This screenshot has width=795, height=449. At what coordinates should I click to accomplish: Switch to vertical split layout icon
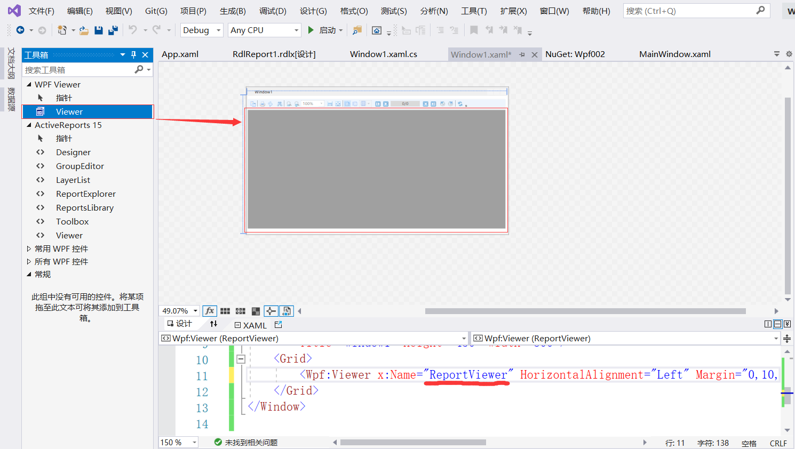pos(768,324)
